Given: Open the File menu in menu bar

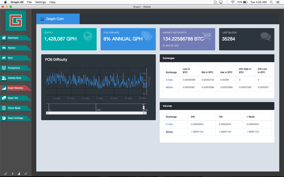Looking at the screenshot, I should [29, 2].
